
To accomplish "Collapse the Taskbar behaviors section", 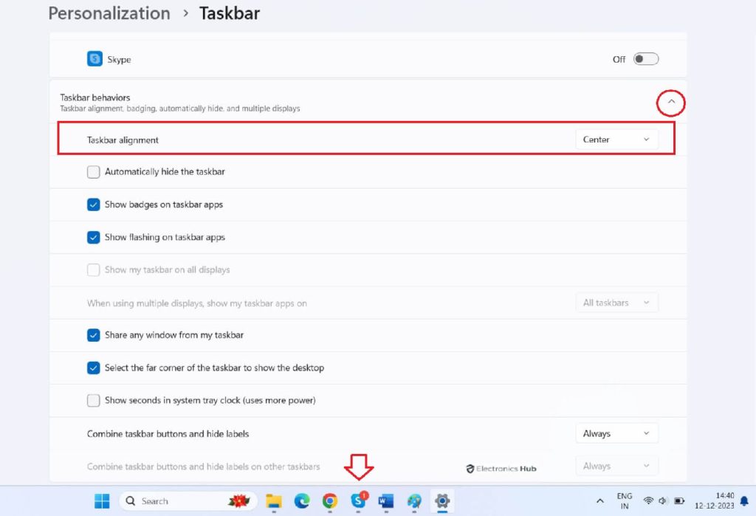I will click(670, 103).
